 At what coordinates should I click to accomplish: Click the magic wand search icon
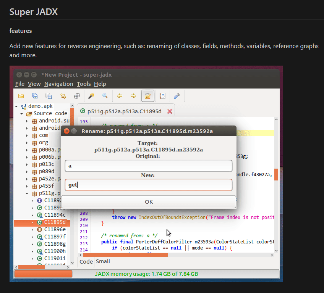click(x=91, y=96)
